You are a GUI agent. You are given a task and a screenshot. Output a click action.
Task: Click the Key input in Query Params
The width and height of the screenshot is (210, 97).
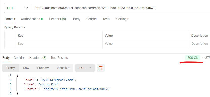59,44
